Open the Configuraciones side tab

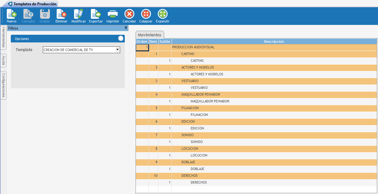click(3, 85)
